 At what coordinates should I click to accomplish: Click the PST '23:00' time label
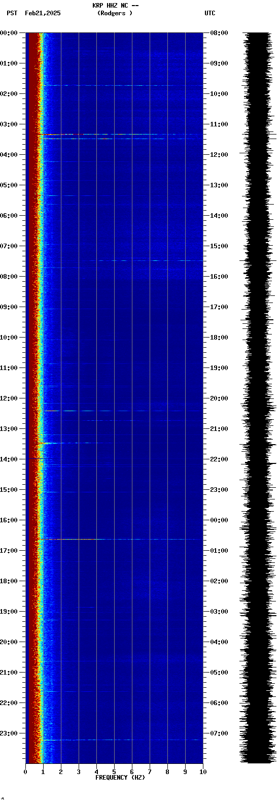(x=9, y=733)
